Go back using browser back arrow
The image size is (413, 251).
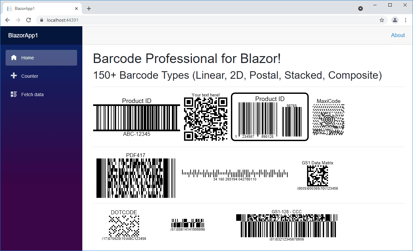tap(8, 20)
